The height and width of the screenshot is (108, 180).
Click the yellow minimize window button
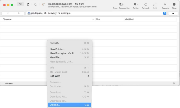8,5
